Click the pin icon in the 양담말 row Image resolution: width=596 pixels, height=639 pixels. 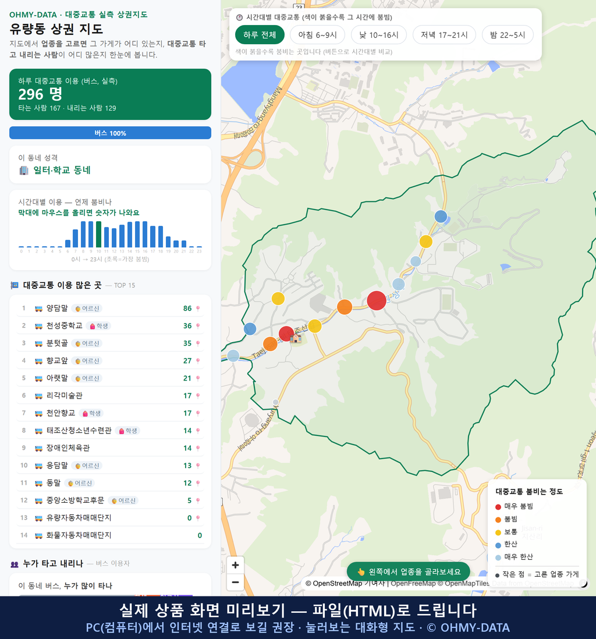tap(198, 308)
